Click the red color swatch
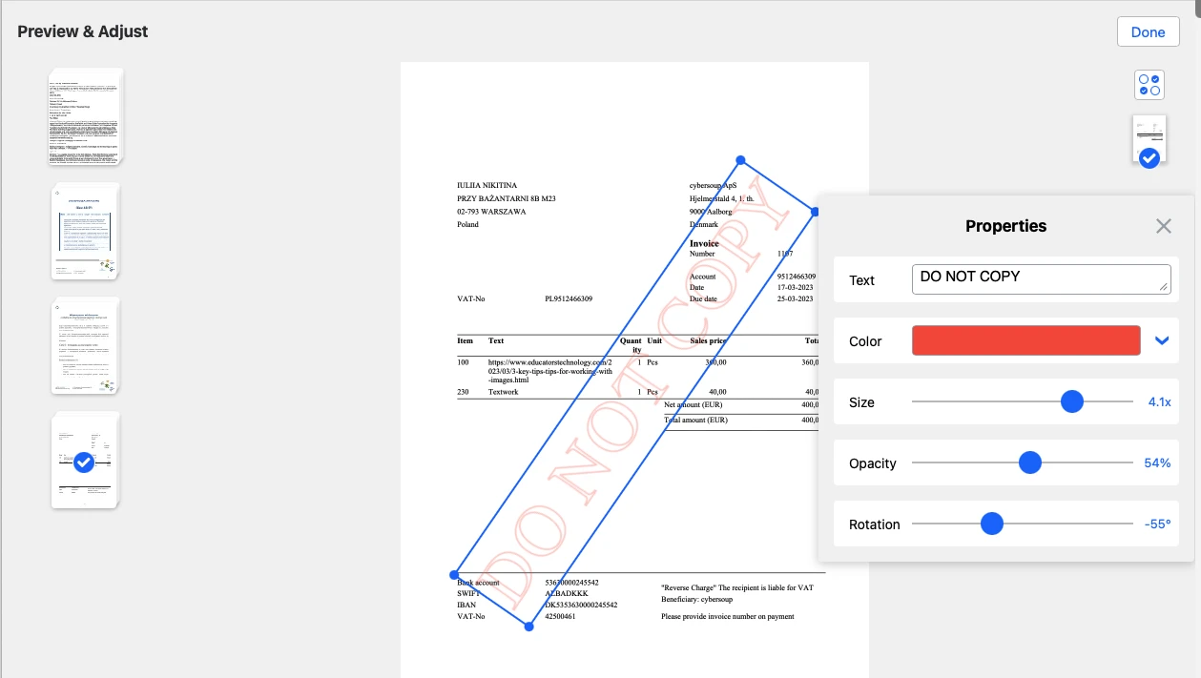The image size is (1201, 678). [1025, 339]
